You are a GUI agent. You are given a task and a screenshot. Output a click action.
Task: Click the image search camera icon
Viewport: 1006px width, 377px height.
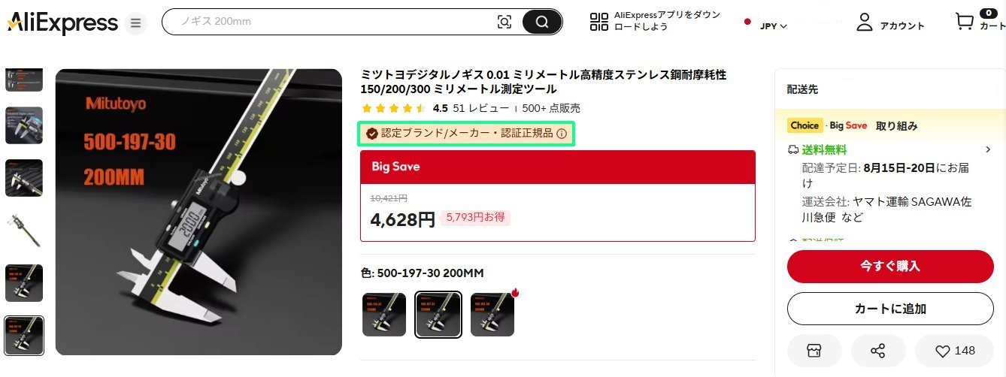pos(505,22)
